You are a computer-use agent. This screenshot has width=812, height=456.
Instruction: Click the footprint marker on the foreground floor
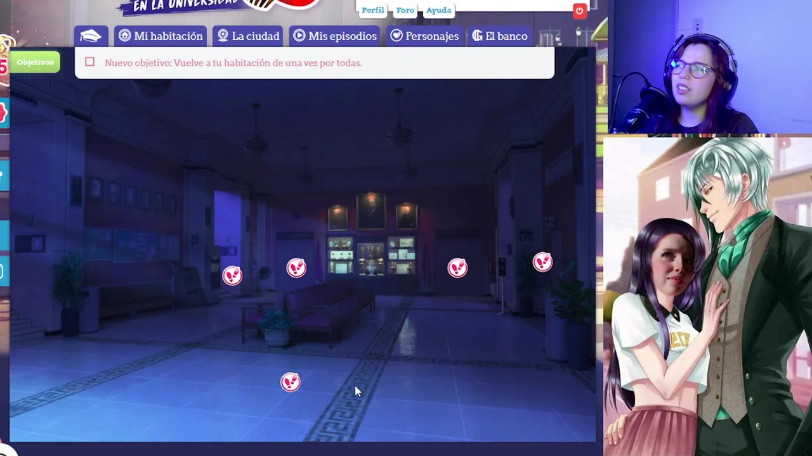click(291, 382)
